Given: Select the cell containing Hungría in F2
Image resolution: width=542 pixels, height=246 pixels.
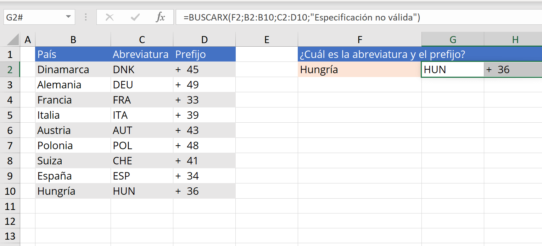Looking at the screenshot, I should tap(360, 70).
